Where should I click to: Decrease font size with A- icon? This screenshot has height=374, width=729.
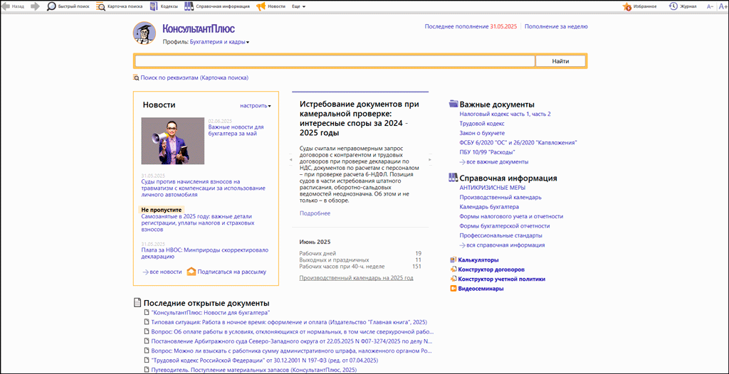710,6
